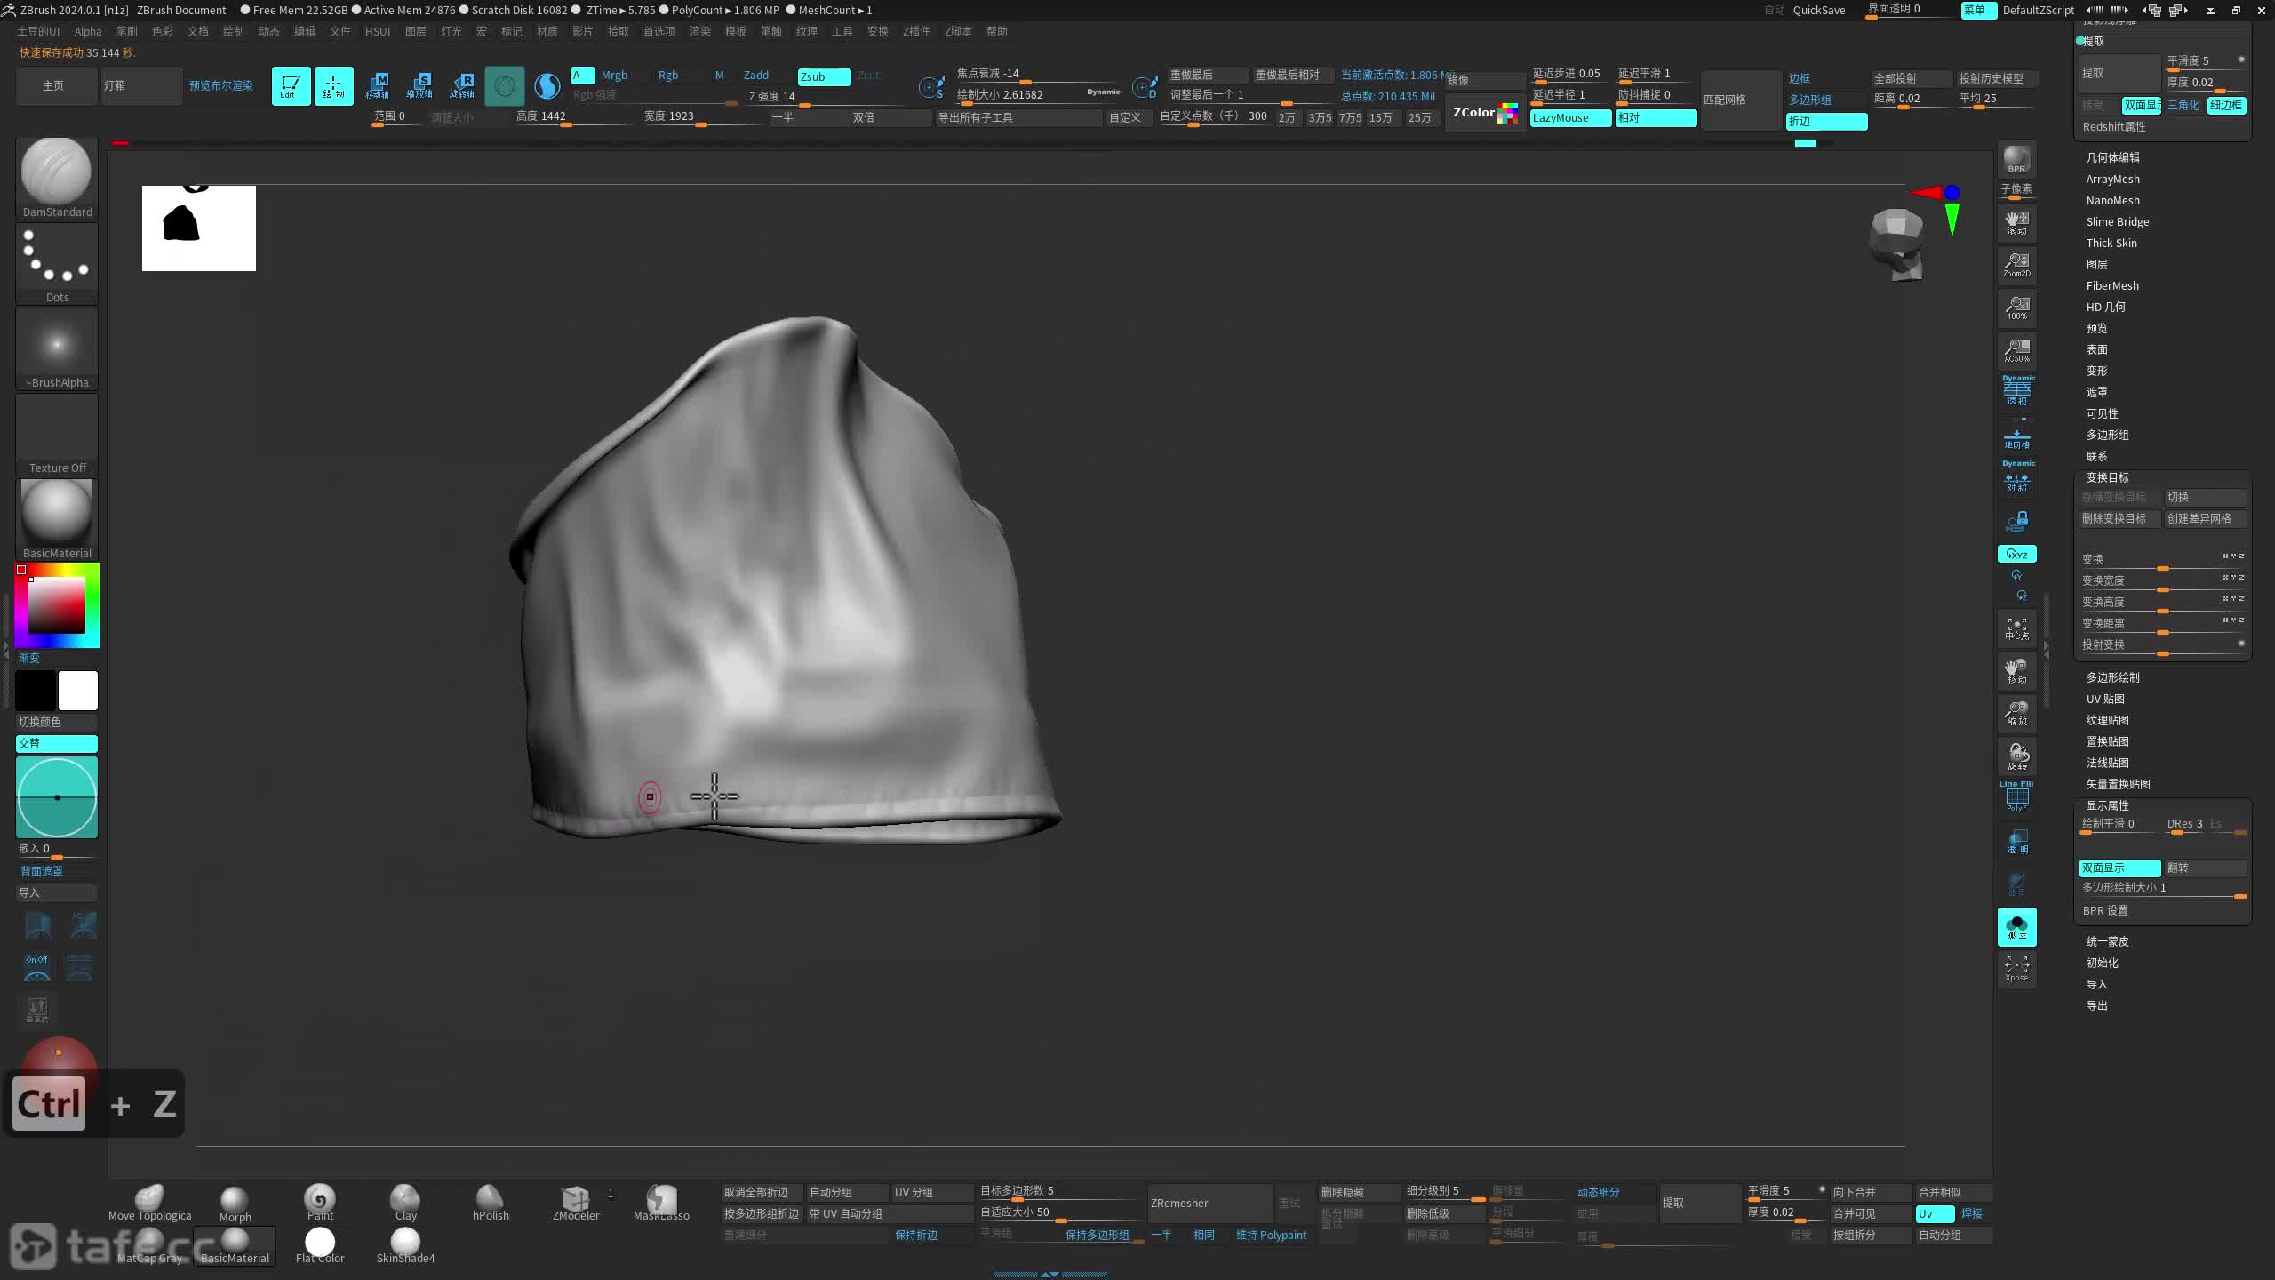Click the ZRemesher button
The width and height of the screenshot is (2275, 1280).
[1209, 1203]
